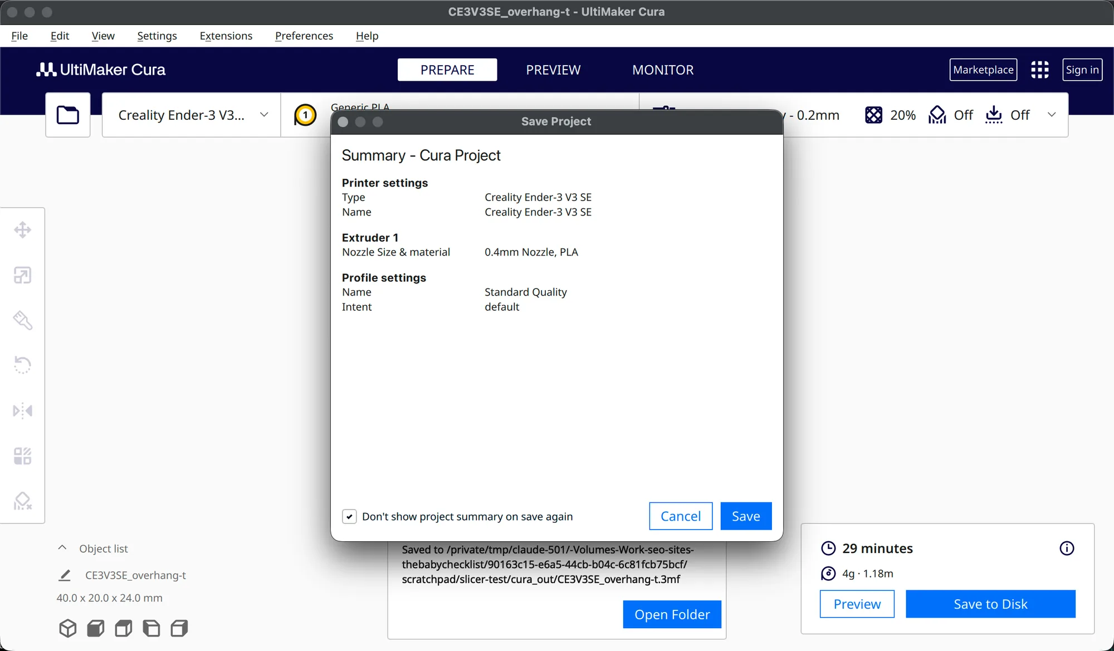Click the support Off icon
This screenshot has width=1114, height=651.
937,115
